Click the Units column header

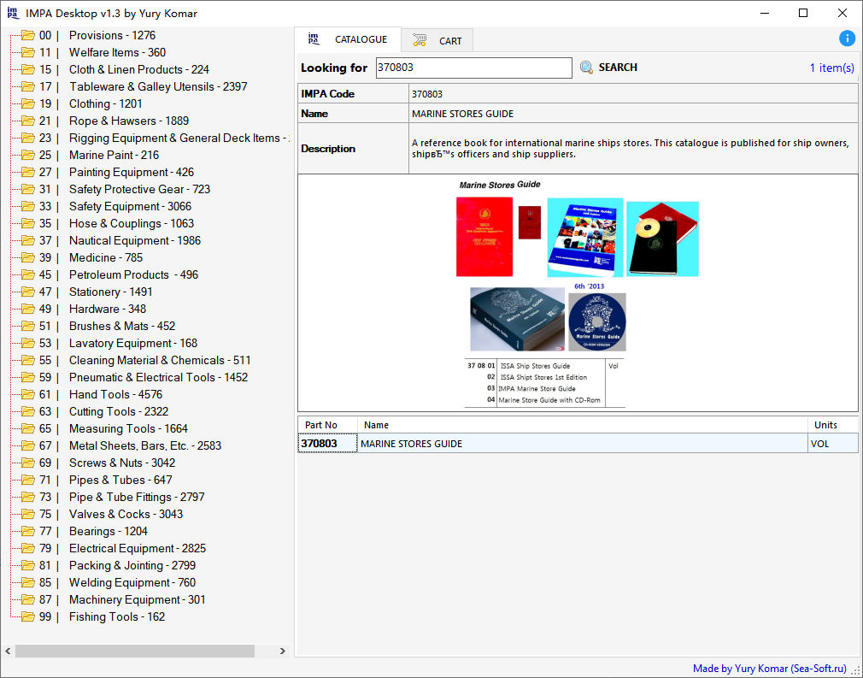(x=833, y=425)
